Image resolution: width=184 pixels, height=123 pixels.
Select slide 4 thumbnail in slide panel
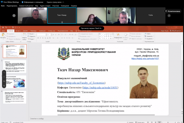click(x=15, y=97)
